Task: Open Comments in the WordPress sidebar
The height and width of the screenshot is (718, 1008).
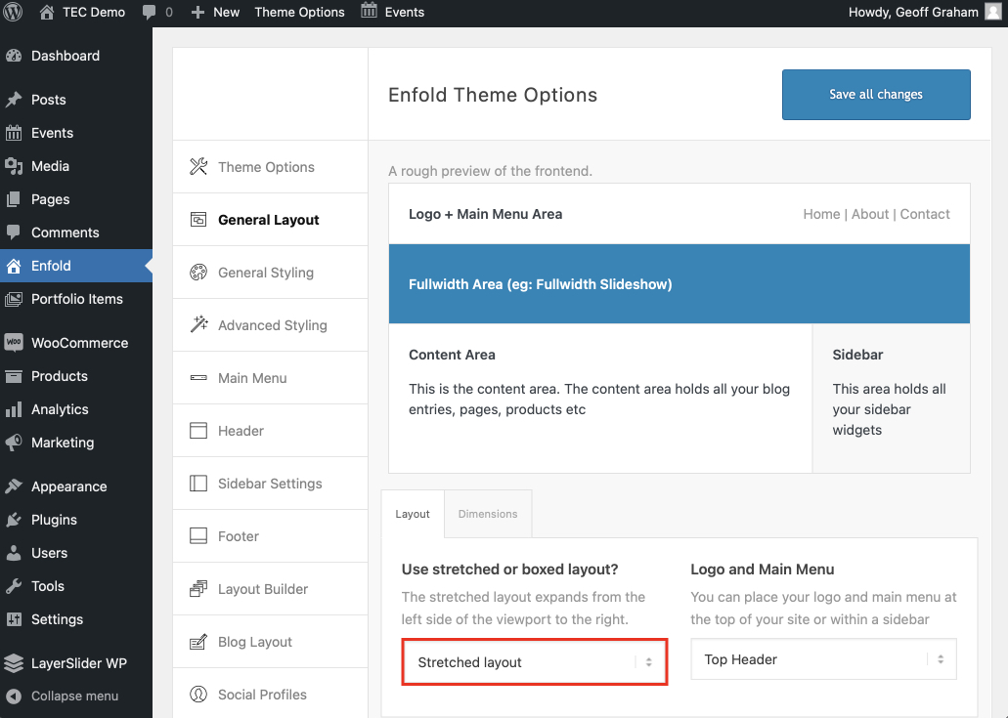Action: pyautogui.click(x=76, y=232)
